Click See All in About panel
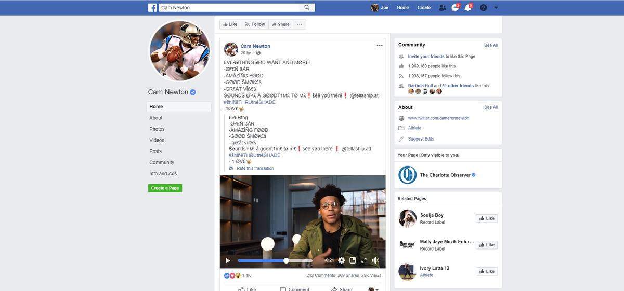This screenshot has width=624, height=291. pyautogui.click(x=491, y=107)
